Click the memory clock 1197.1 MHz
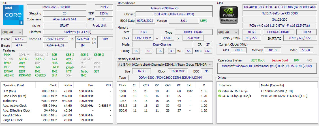319x126 pixels. coord(143,38)
